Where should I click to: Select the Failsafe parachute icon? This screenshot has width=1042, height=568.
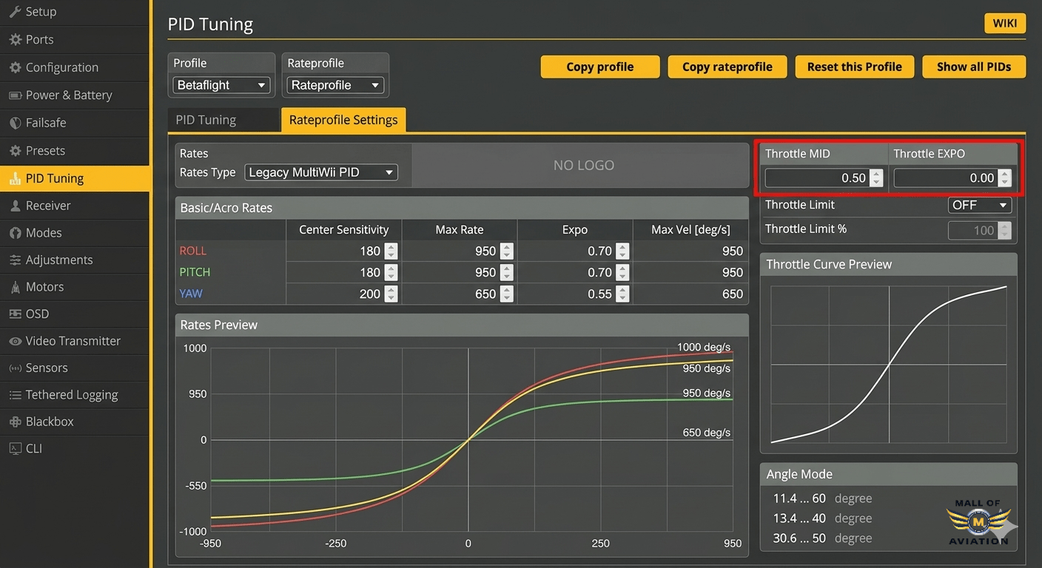pos(15,123)
